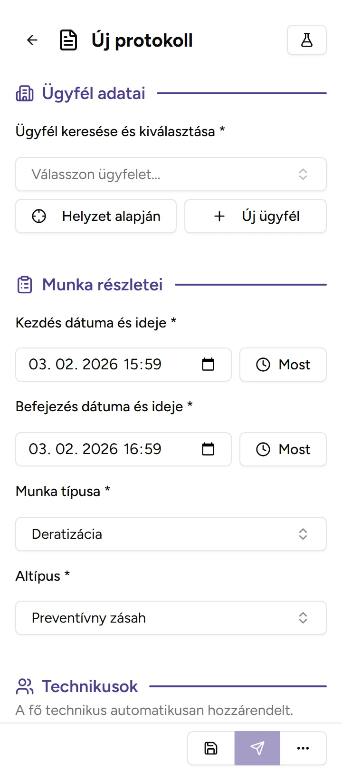Open the Altípus dropdown showing Preventívny zásah
This screenshot has width=342, height=773.
171,617
